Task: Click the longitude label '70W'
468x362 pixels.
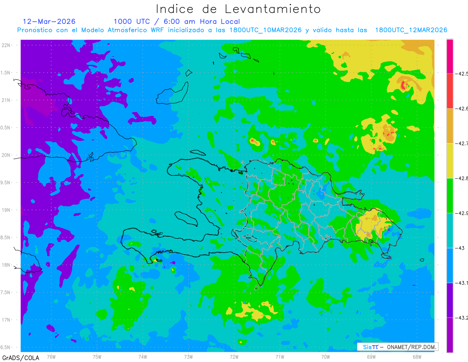Action: (x=326, y=356)
